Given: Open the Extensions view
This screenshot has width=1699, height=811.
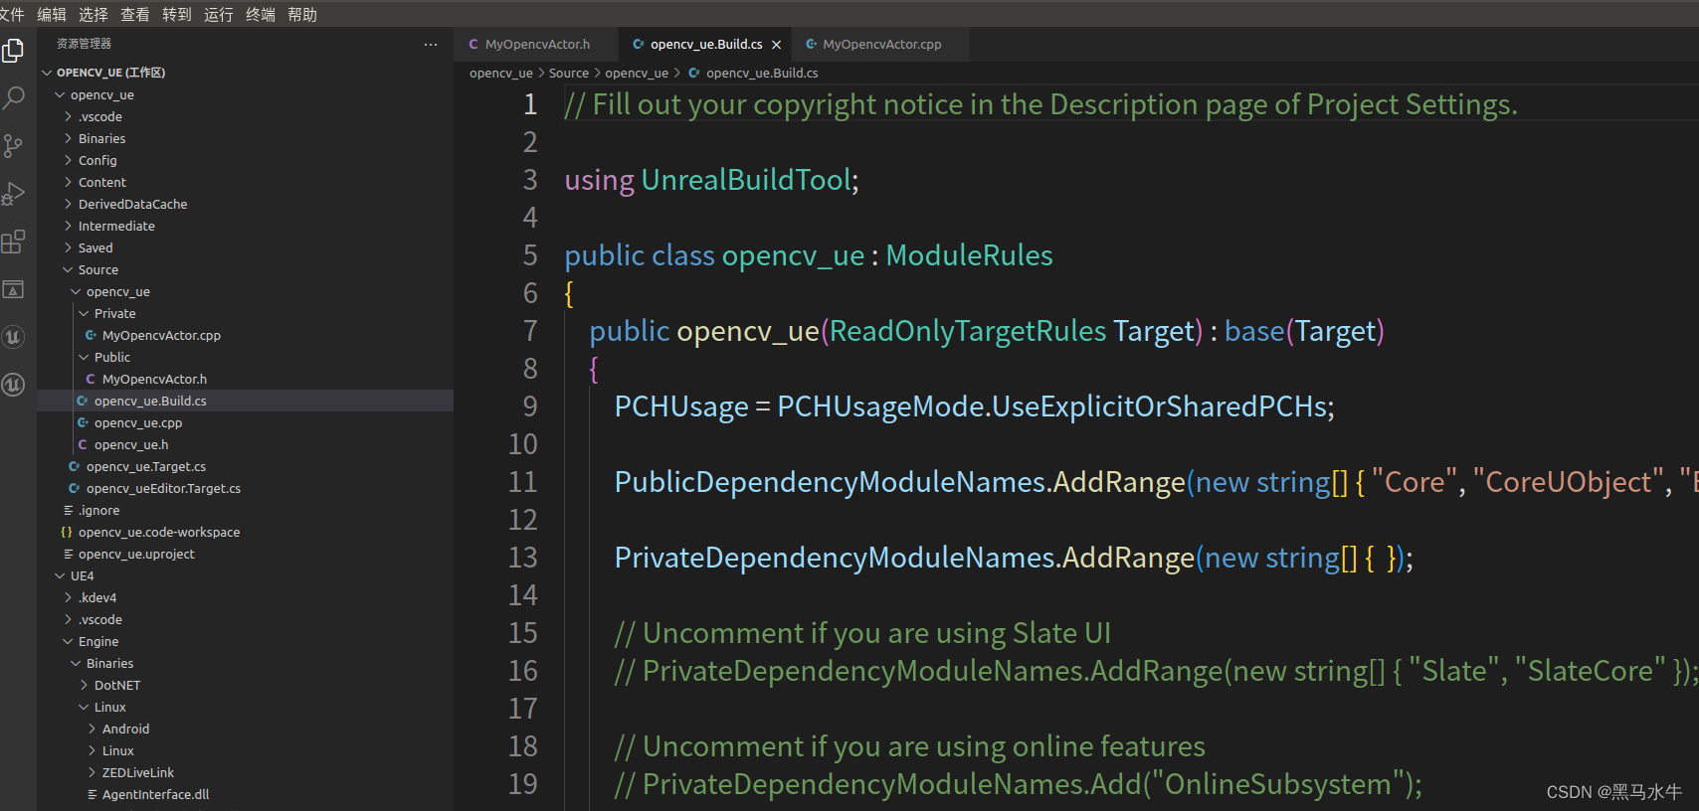Looking at the screenshot, I should 13,242.
